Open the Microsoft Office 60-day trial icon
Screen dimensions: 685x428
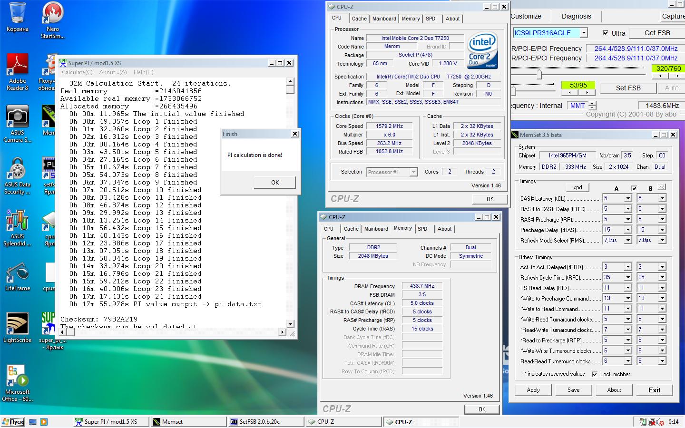[x=18, y=383]
